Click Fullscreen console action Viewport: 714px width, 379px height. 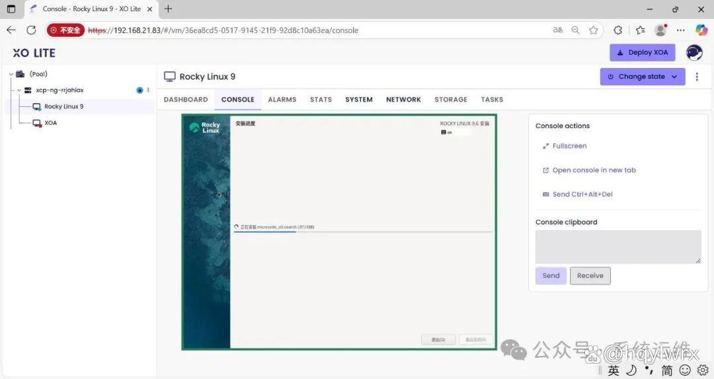(565, 146)
